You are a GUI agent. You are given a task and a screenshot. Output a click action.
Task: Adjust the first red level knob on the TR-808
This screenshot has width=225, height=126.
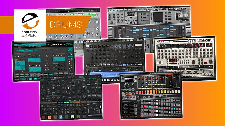pos(139,79)
